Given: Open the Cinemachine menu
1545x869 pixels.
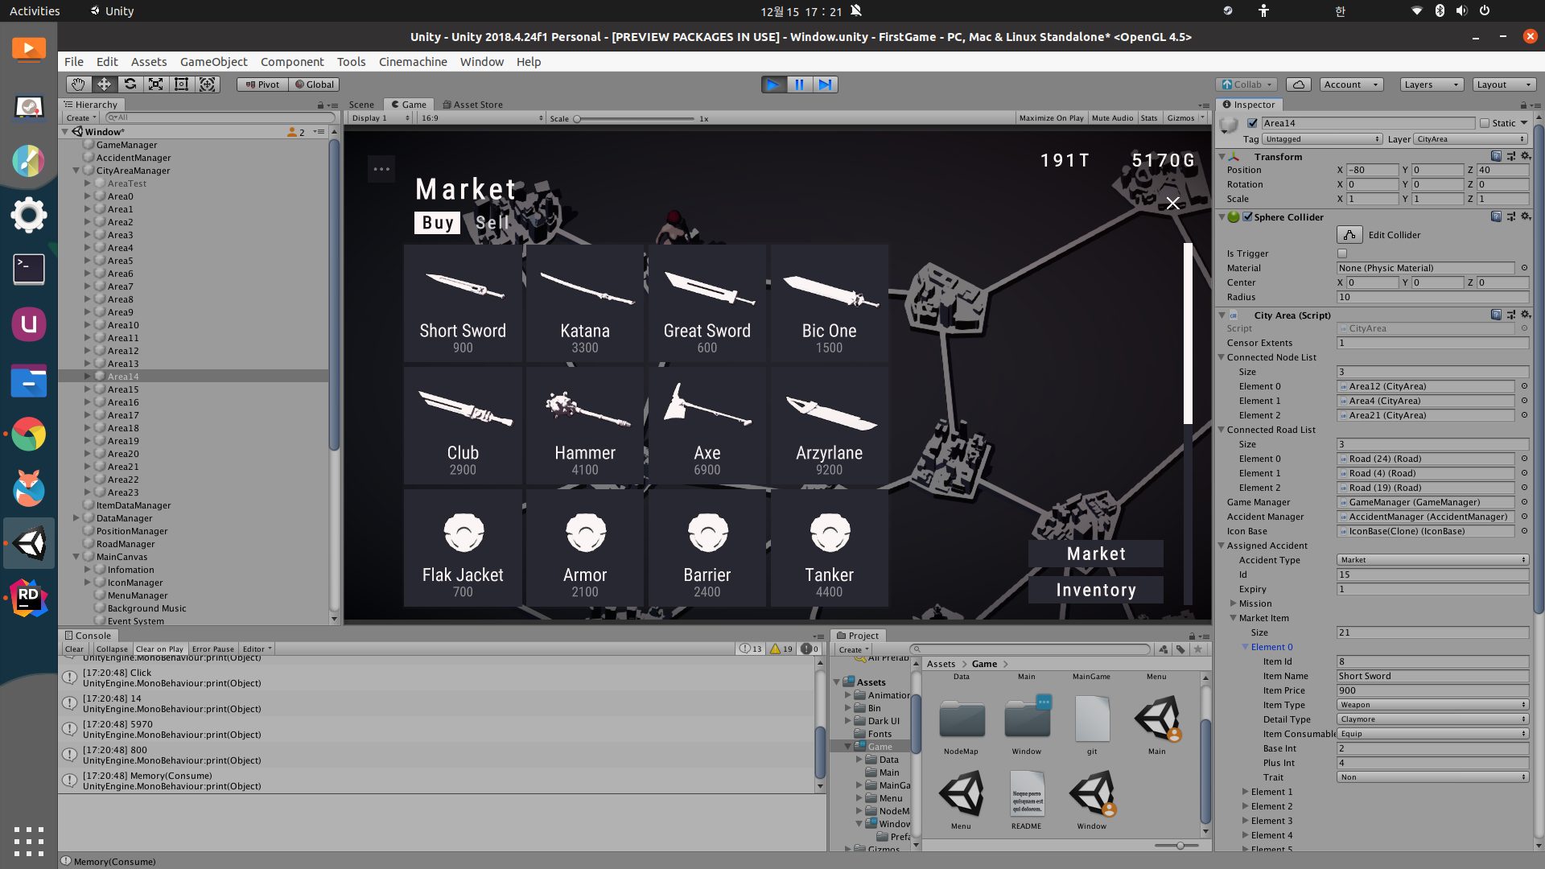Looking at the screenshot, I should (x=412, y=62).
